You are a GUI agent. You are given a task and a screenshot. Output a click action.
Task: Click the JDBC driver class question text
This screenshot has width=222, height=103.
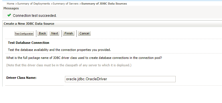point(84,58)
